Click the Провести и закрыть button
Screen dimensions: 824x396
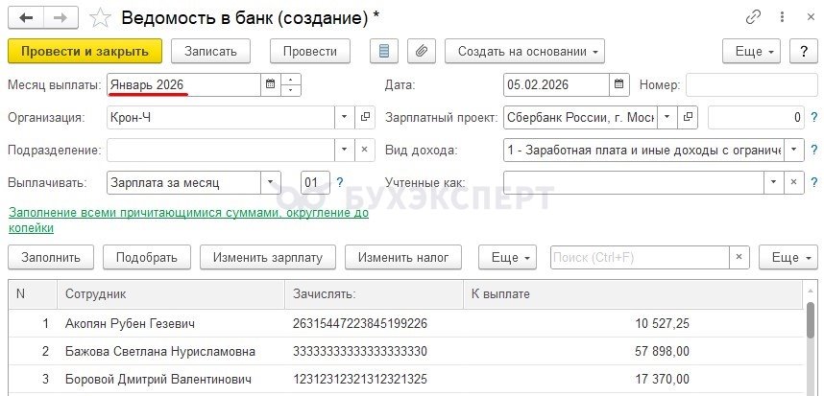coord(85,51)
